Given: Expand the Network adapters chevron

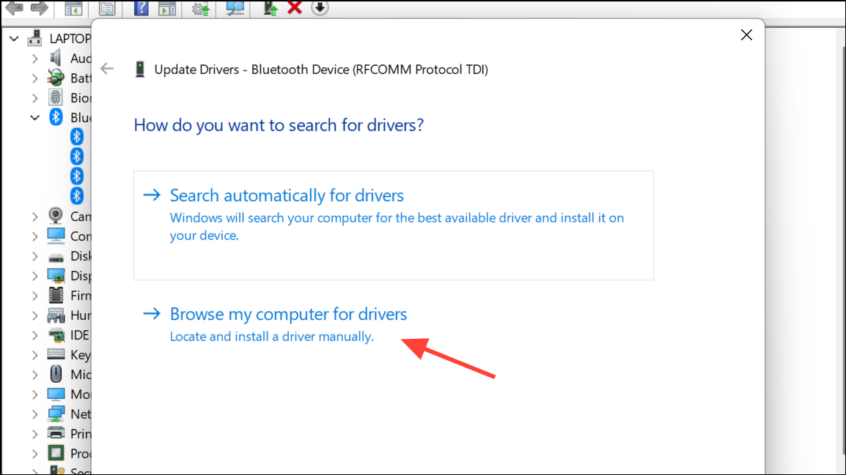Looking at the screenshot, I should pyautogui.click(x=34, y=414).
